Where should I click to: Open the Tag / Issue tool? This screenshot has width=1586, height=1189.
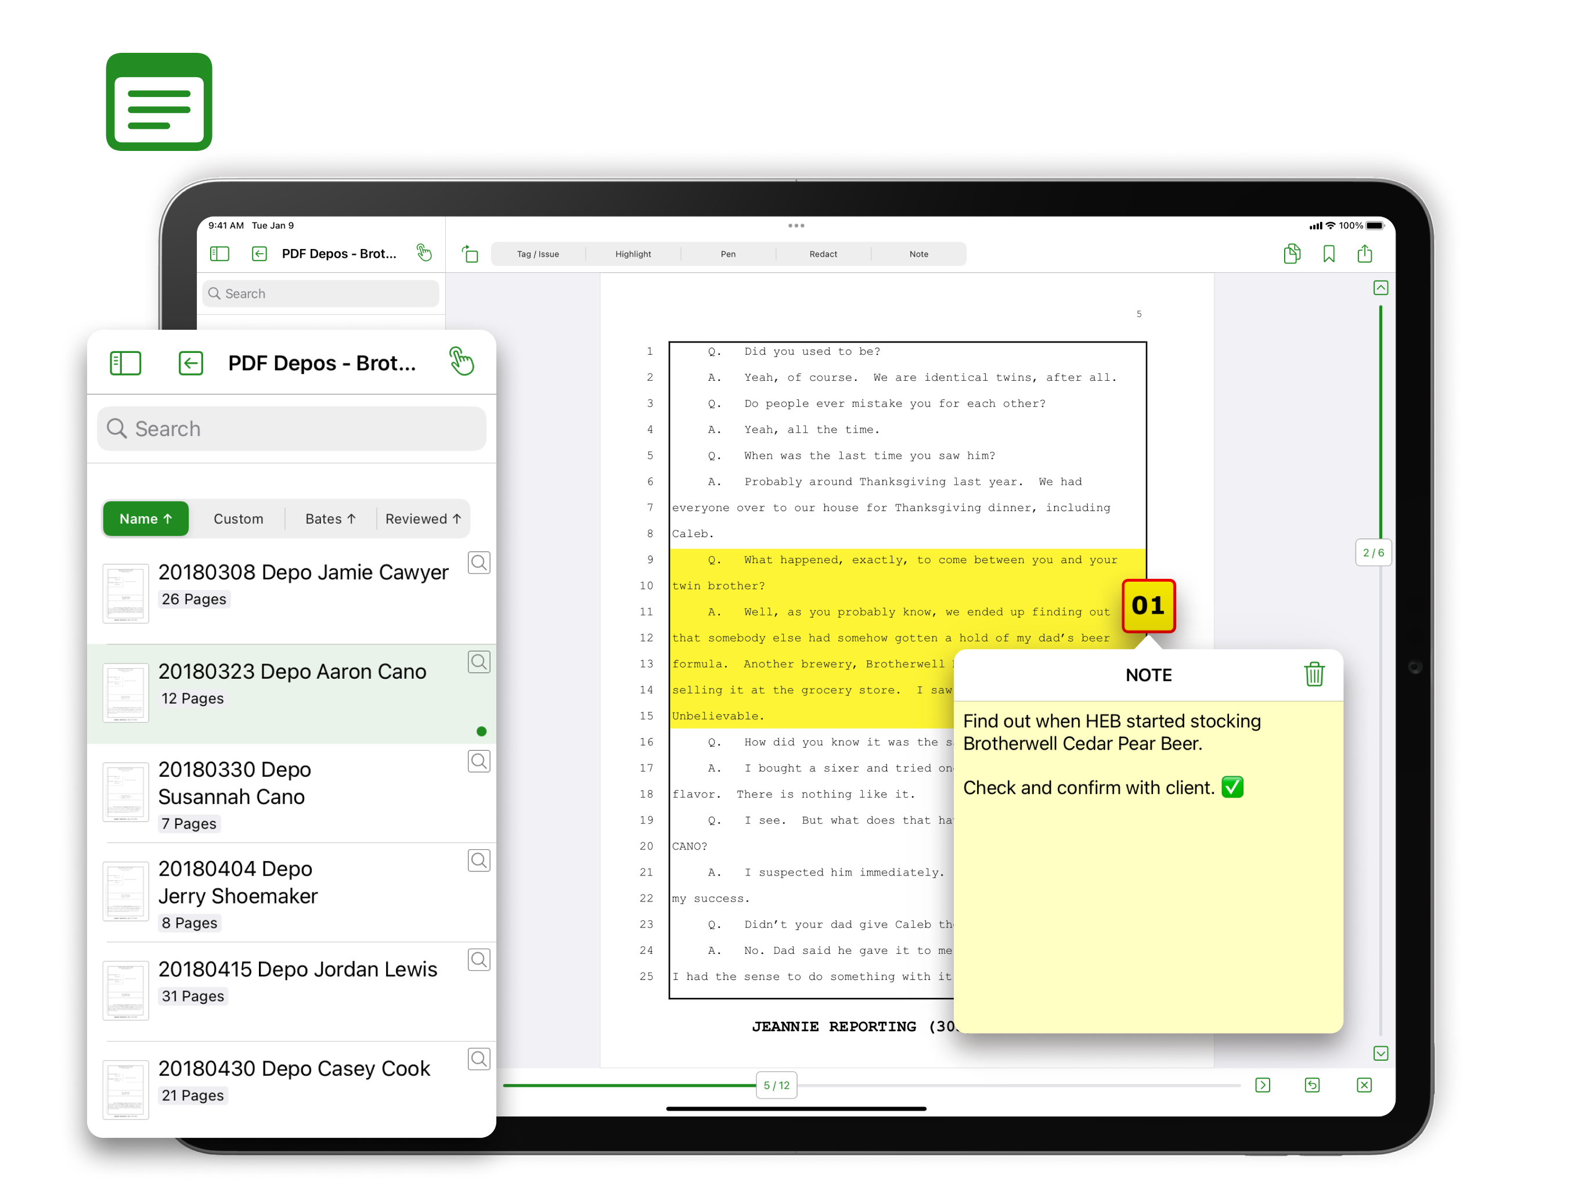pos(538,254)
